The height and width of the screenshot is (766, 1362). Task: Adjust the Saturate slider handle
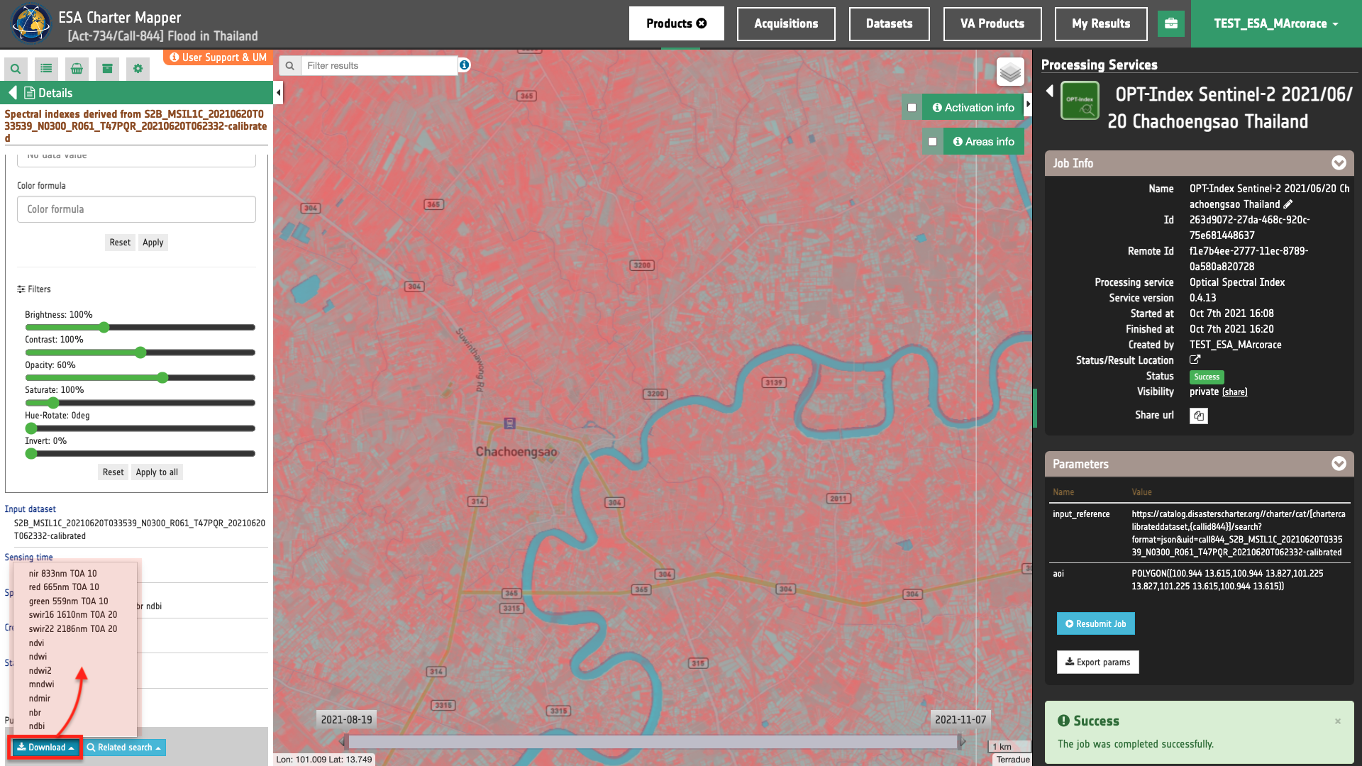(53, 403)
